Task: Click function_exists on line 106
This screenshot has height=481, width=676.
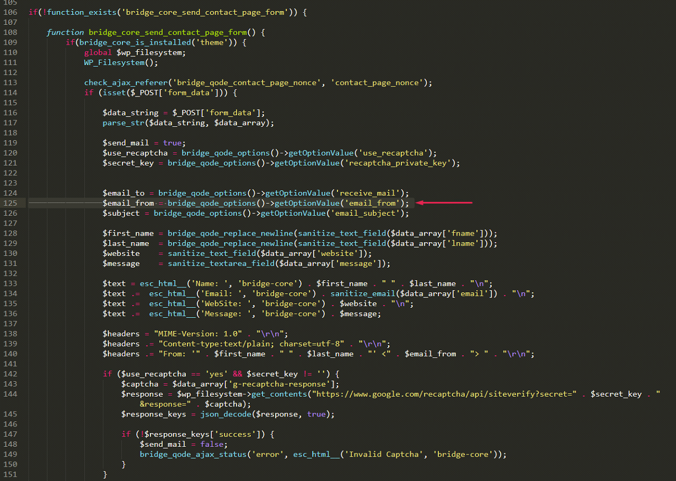Action: pos(82,12)
